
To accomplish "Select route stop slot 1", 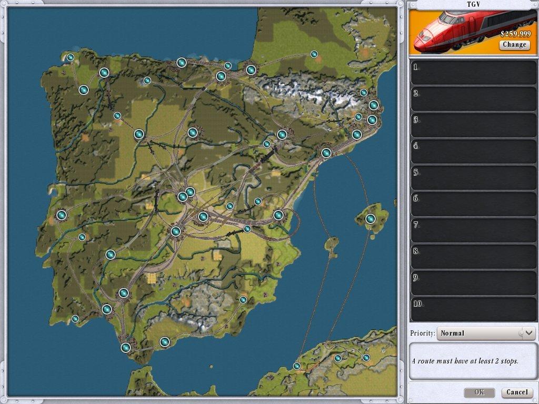I will point(473,73).
